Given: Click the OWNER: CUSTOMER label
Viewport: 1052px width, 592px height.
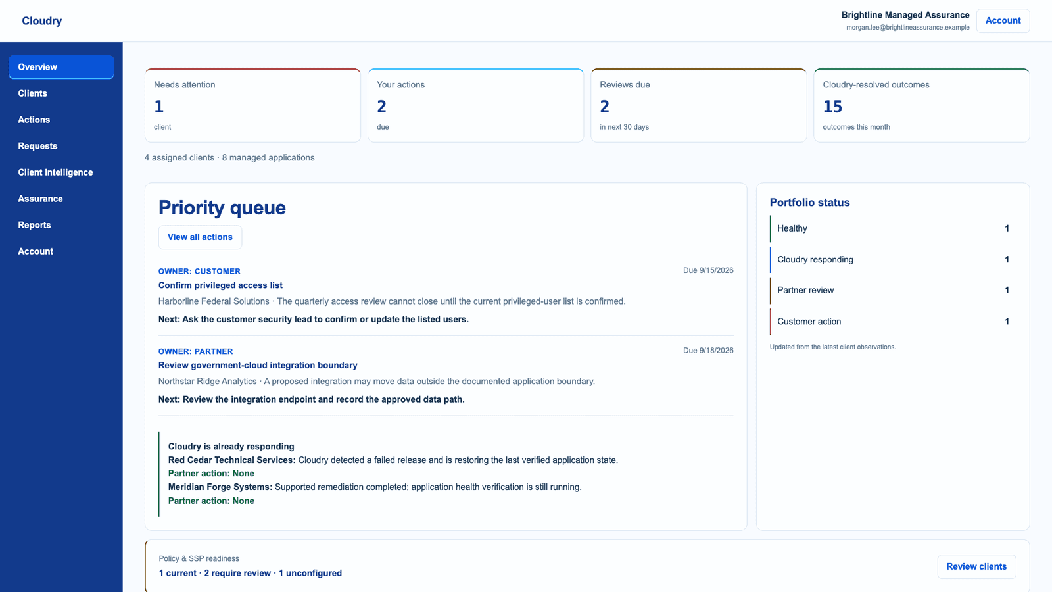Looking at the screenshot, I should click(199, 271).
